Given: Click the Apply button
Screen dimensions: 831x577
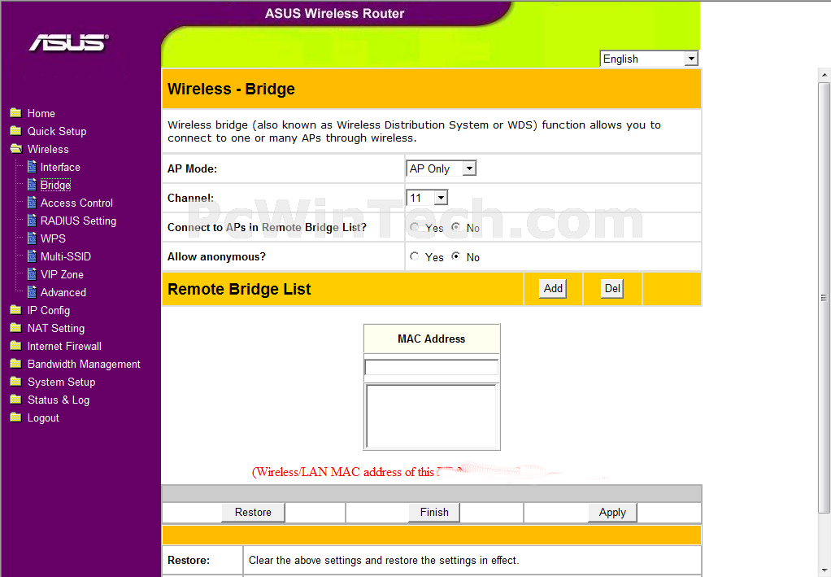Looking at the screenshot, I should 612,512.
